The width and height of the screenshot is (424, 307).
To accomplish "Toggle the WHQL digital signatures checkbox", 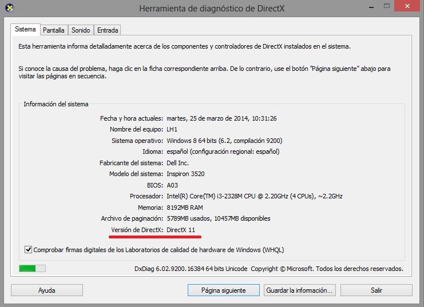I will click(x=28, y=249).
